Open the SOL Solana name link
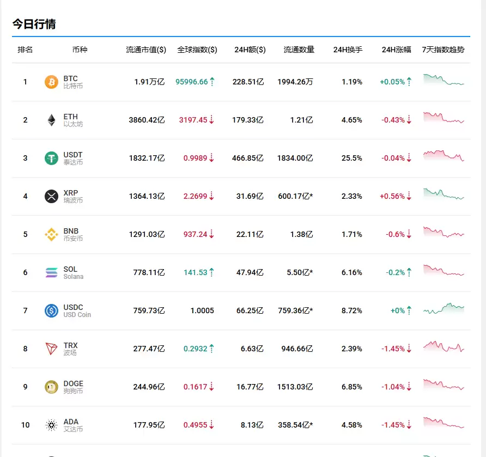 coord(72,272)
